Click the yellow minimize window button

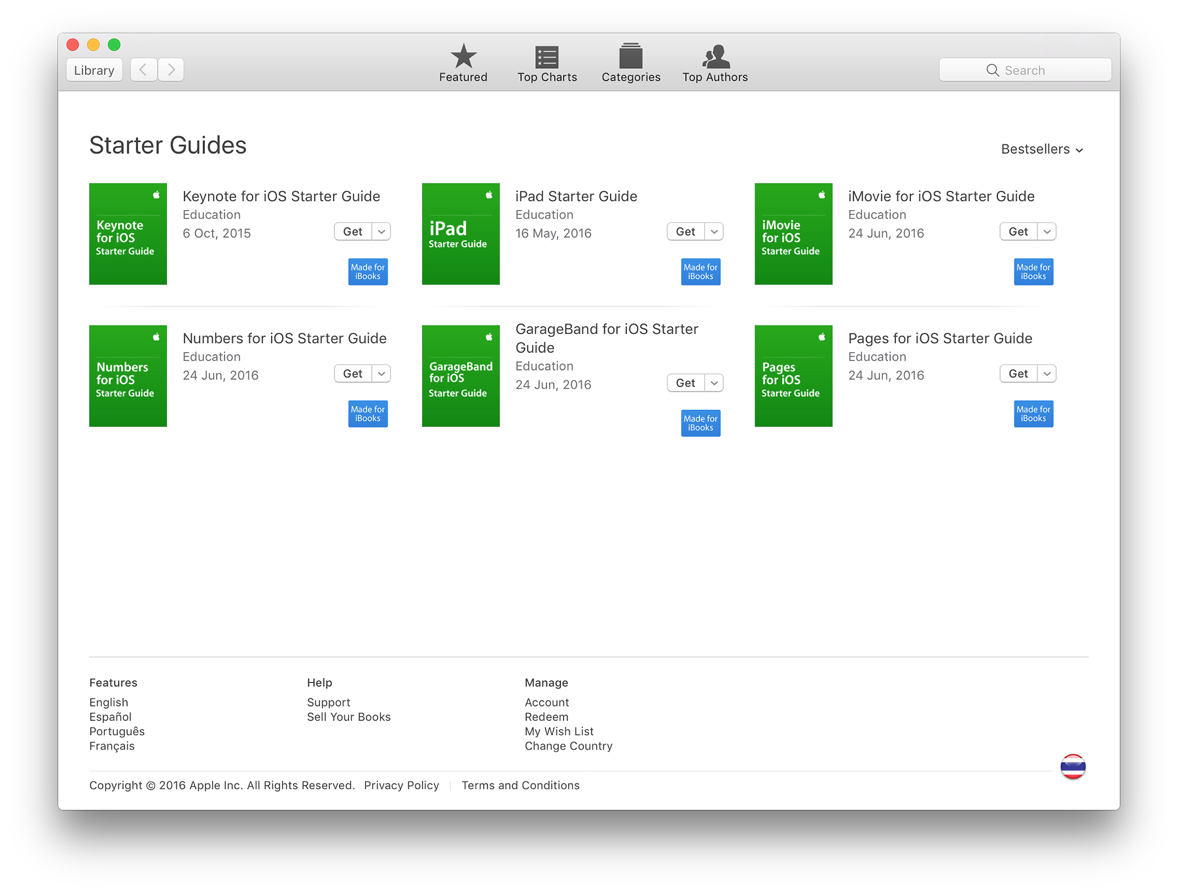pos(94,45)
